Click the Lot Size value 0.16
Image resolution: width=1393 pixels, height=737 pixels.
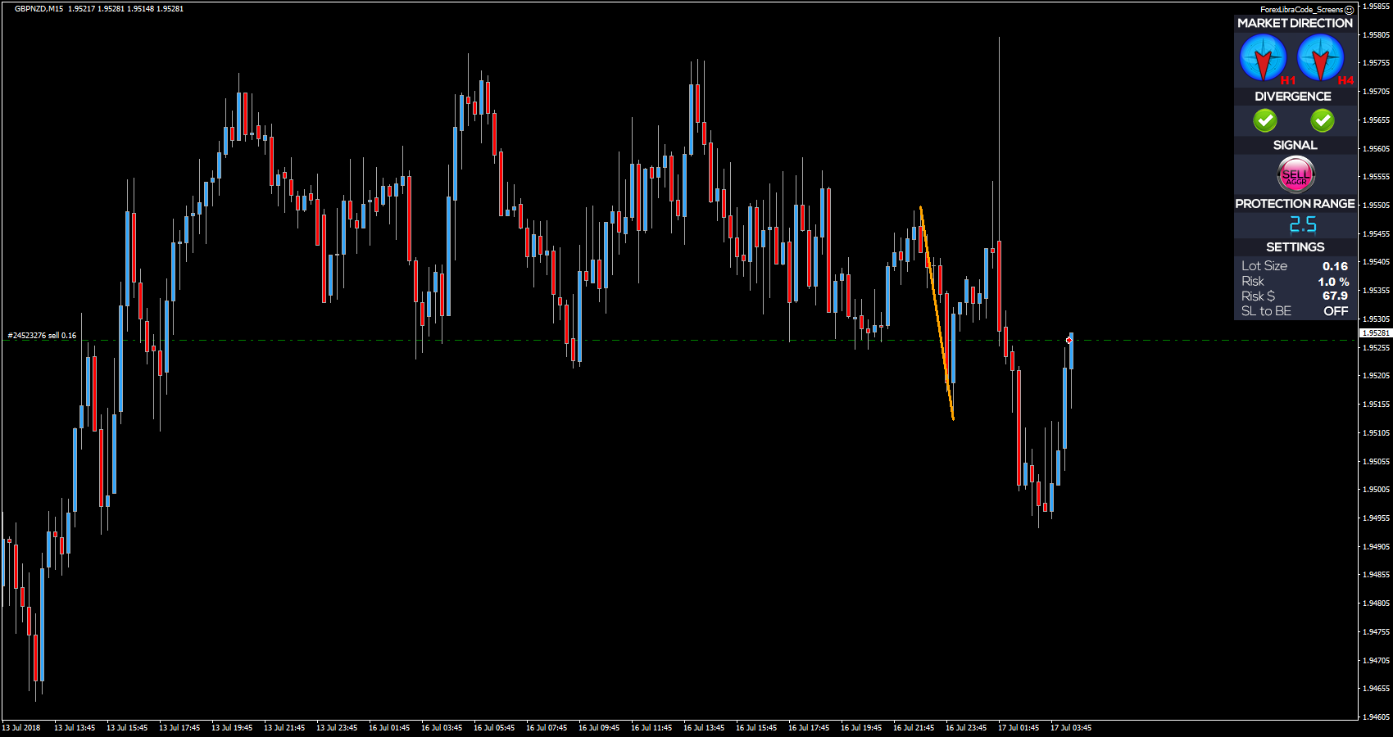1335,266
